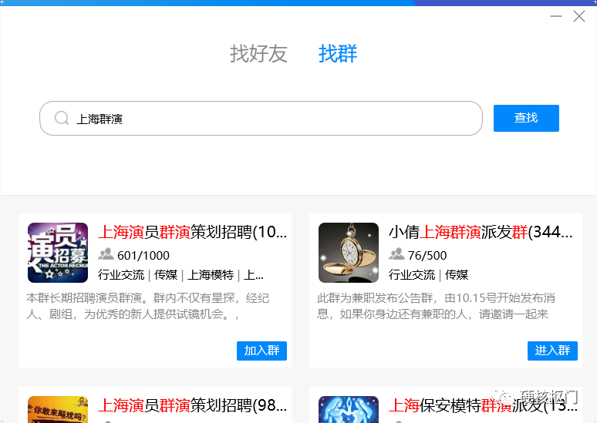Click description 本群长期招聘演员群演
This screenshot has height=423, width=597.
(x=148, y=306)
